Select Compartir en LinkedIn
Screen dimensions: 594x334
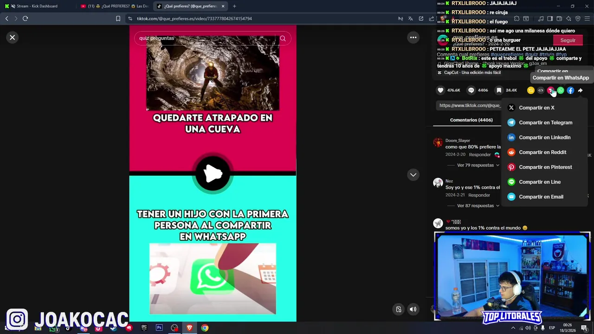[544, 137]
